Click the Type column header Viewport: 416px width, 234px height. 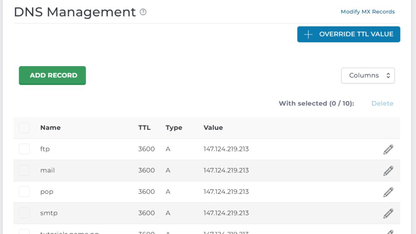point(174,128)
